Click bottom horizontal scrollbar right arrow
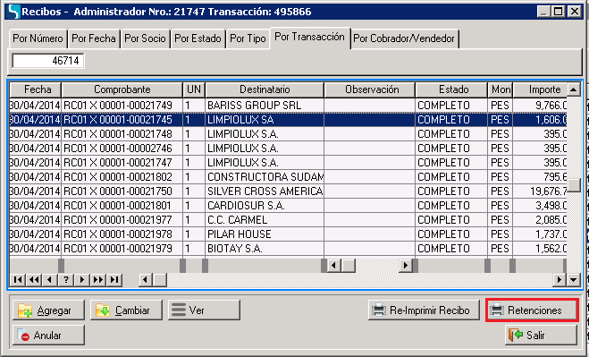589x357 pixels. pyautogui.click(x=560, y=279)
